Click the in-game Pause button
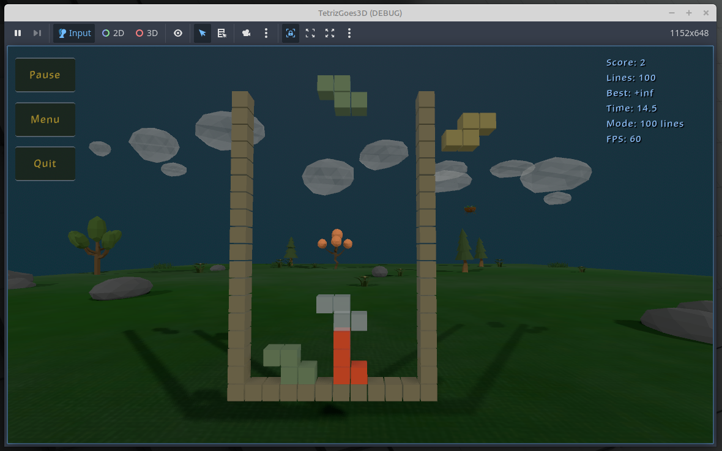Image resolution: width=722 pixels, height=451 pixels. pos(45,75)
